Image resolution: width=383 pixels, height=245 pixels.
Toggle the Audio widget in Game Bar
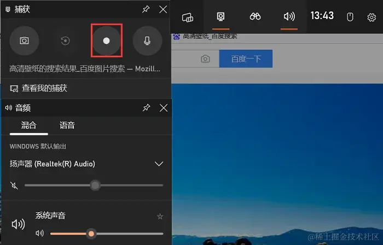[289, 17]
